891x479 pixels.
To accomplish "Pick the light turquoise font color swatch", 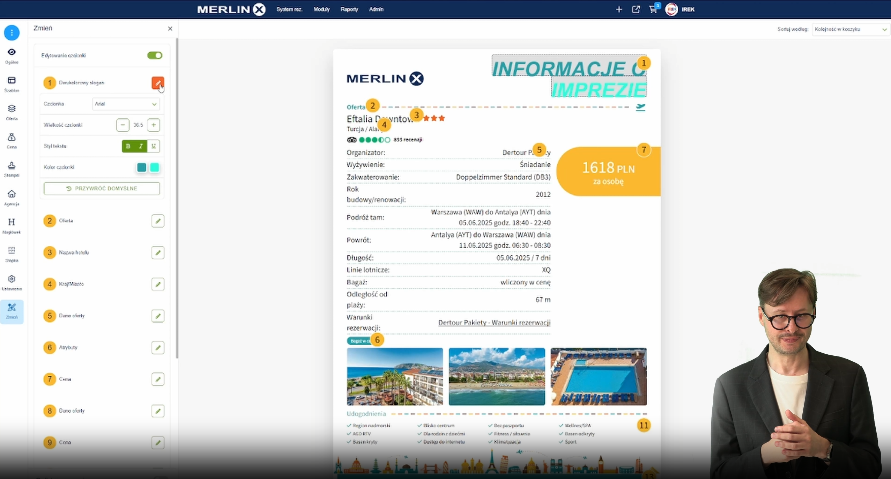I will click(155, 168).
